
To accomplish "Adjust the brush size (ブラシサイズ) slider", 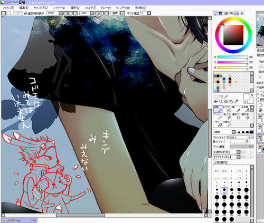I will tap(242, 137).
